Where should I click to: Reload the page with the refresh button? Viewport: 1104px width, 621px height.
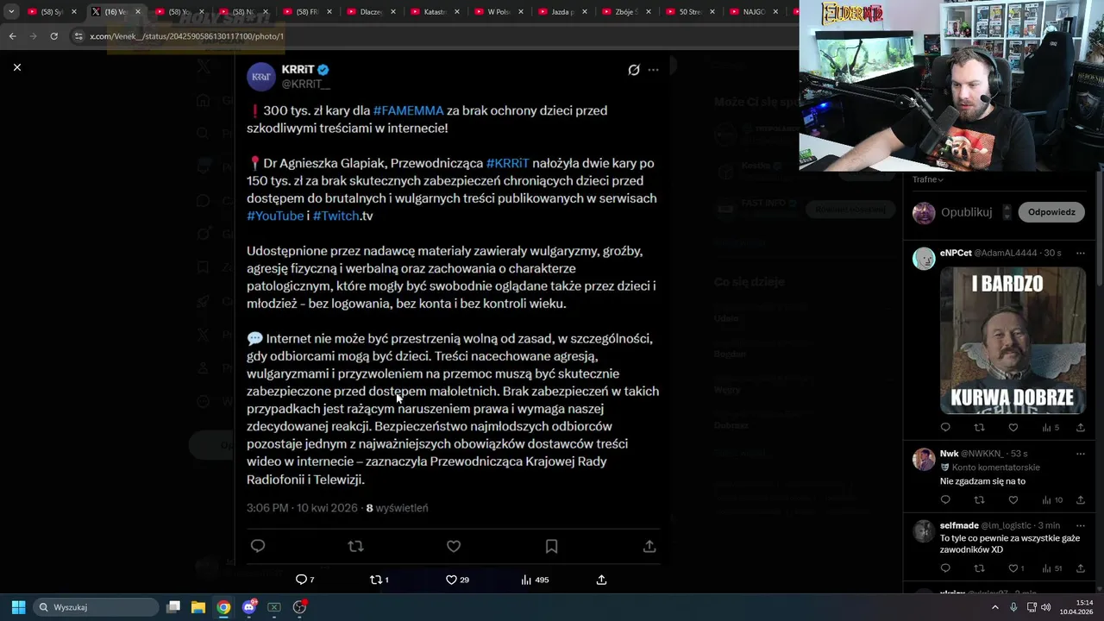tap(53, 36)
